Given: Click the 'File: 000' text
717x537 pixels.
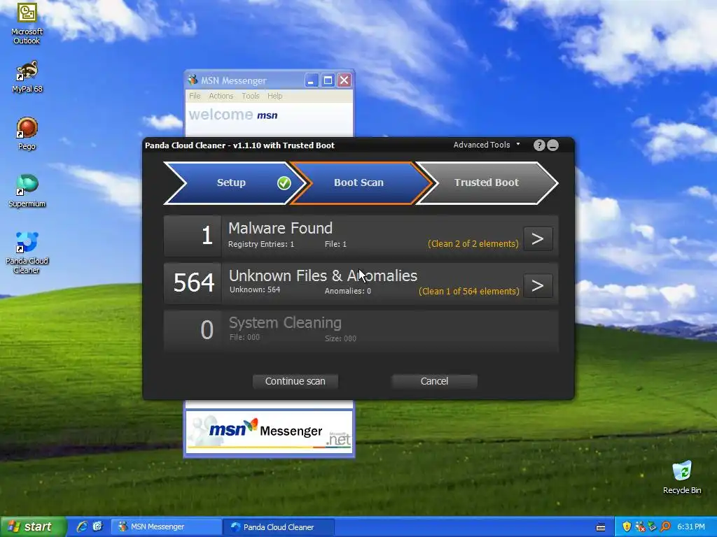Looking at the screenshot, I should coord(244,337).
